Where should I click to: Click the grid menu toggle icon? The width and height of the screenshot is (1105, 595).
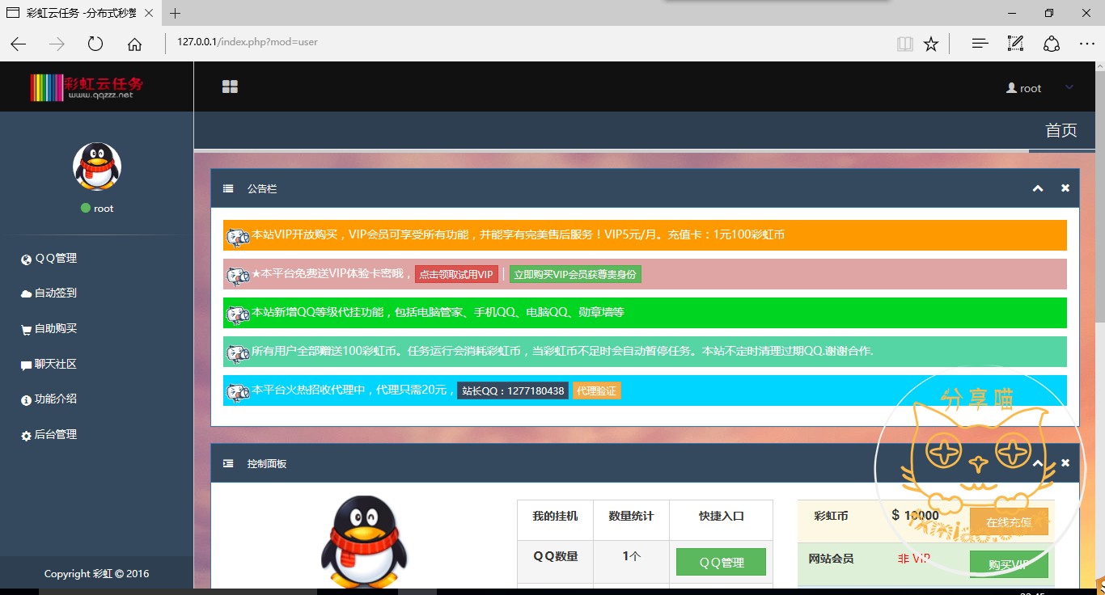click(230, 87)
